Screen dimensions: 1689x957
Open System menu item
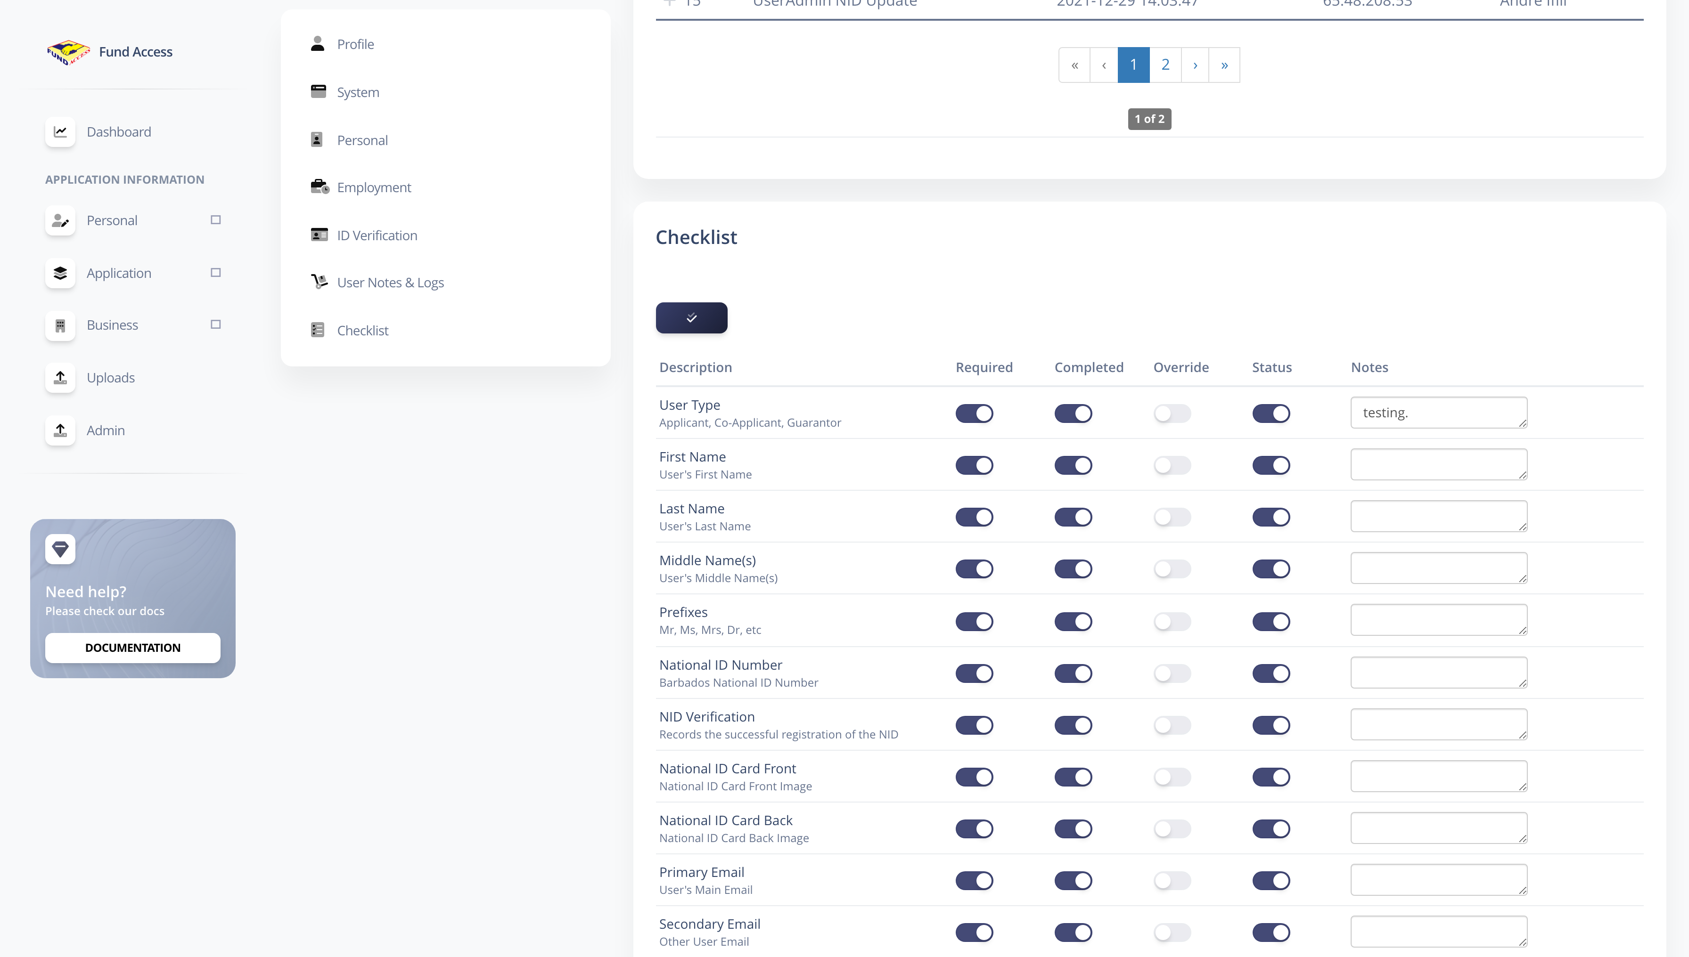pyautogui.click(x=358, y=92)
